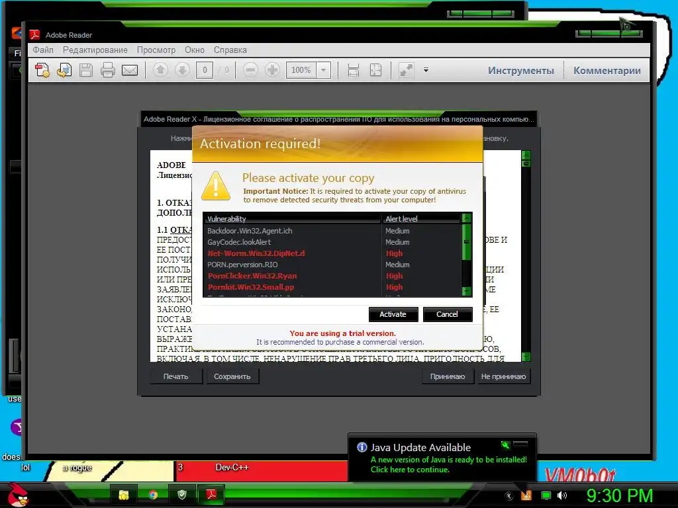
Task: Click the Adobe Reader taskbar icon
Action: click(211, 495)
